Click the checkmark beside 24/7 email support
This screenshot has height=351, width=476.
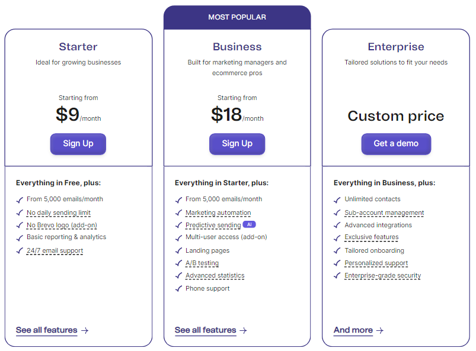click(x=19, y=252)
